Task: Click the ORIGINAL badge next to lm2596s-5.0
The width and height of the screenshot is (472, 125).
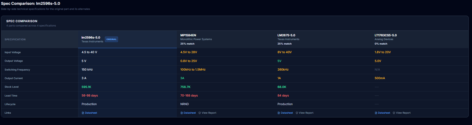Action: click(111, 39)
